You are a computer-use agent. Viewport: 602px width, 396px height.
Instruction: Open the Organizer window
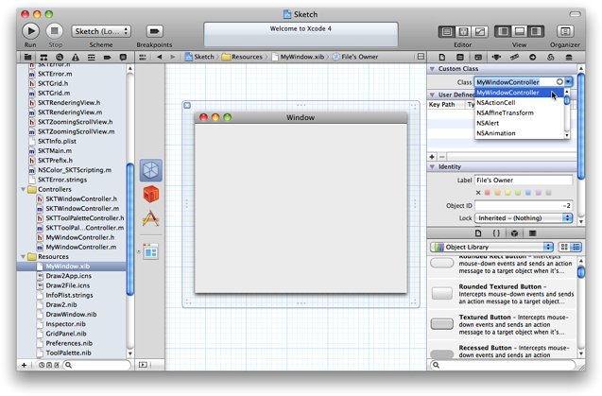(565, 31)
